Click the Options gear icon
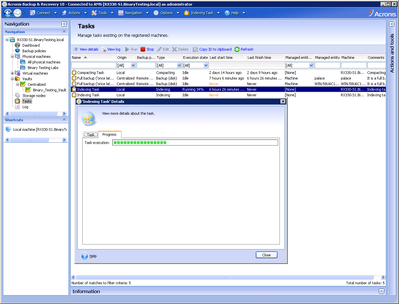Viewport: 399px width, 304px height. click(156, 13)
